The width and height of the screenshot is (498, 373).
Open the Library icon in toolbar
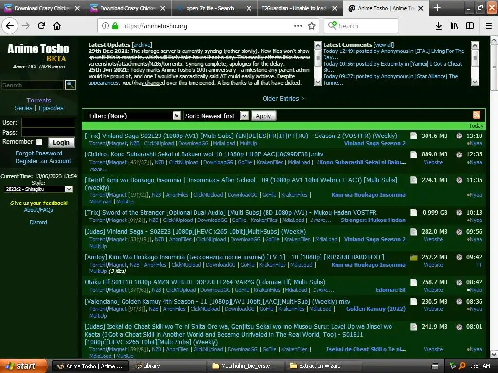tap(454, 26)
